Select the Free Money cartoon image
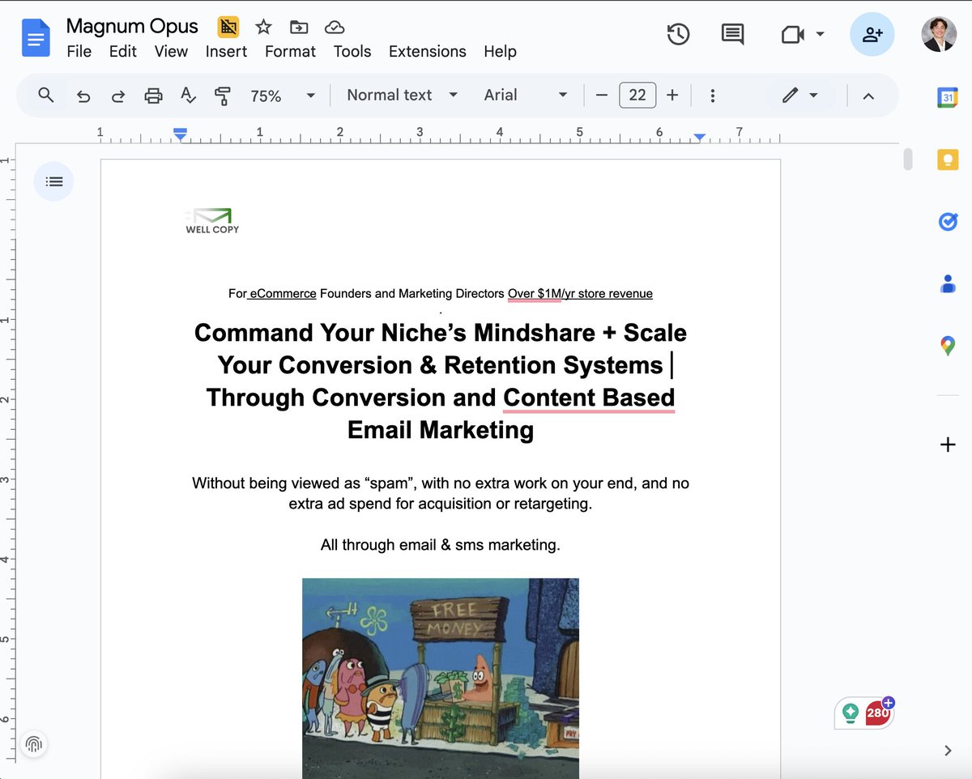Image resolution: width=972 pixels, height=779 pixels. [x=441, y=679]
